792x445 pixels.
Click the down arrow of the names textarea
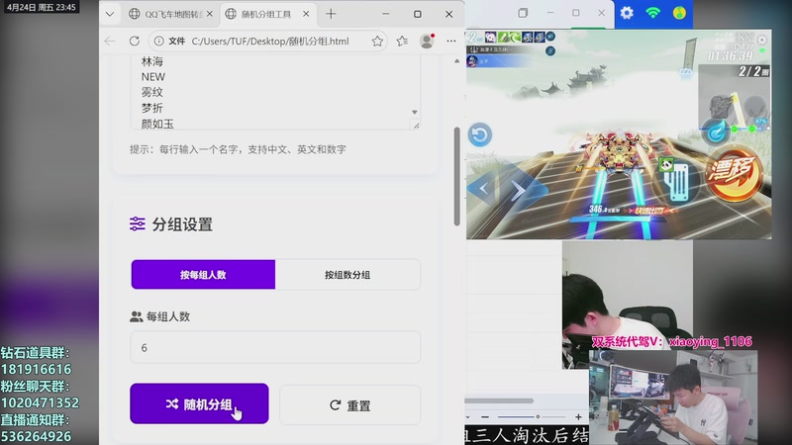click(x=414, y=112)
